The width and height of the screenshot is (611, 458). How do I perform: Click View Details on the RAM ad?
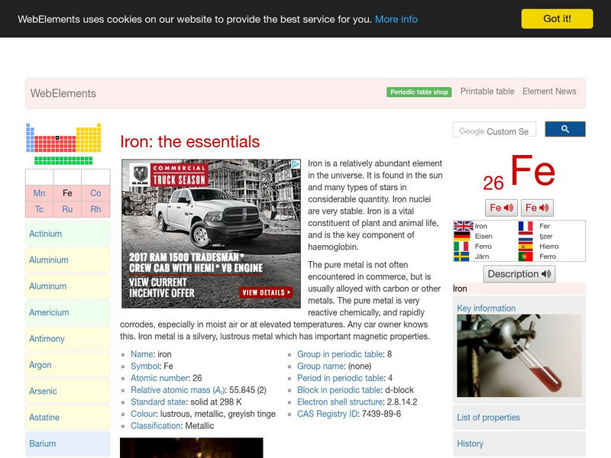click(266, 292)
